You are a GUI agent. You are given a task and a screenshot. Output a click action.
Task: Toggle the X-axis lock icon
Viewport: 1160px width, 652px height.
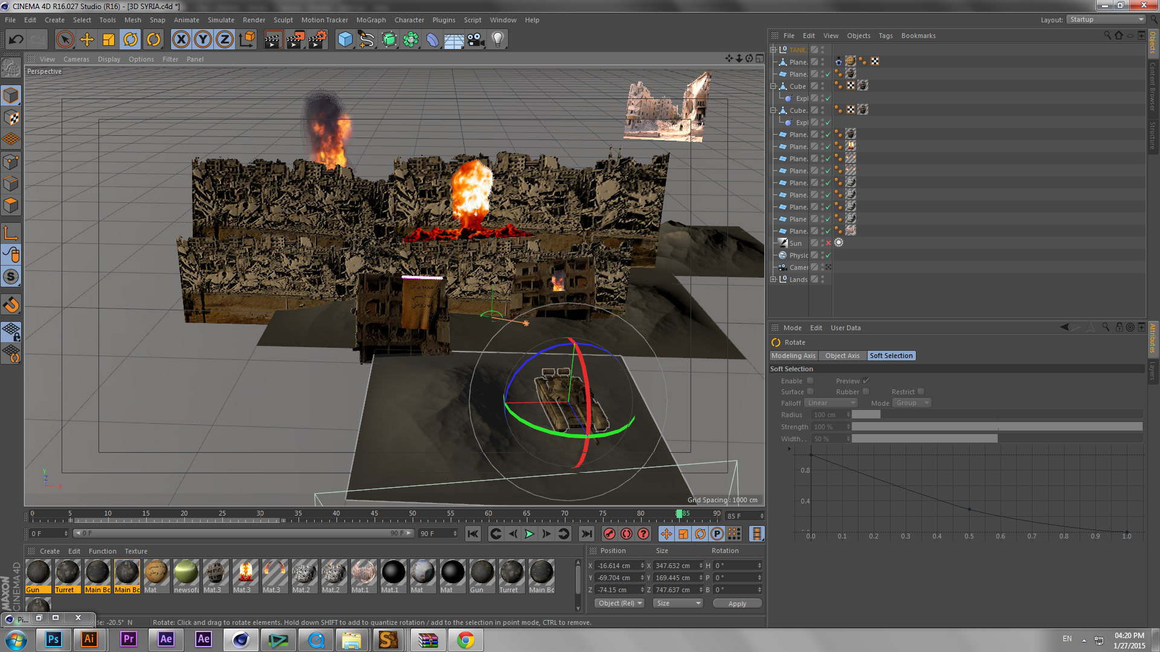[x=181, y=40]
